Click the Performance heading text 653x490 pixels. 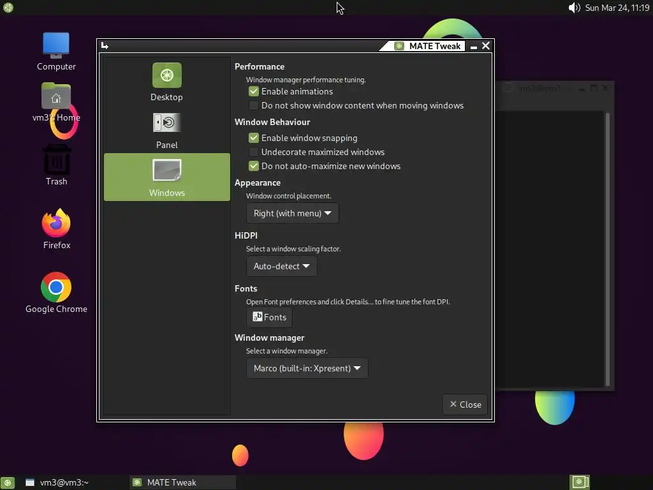(260, 66)
